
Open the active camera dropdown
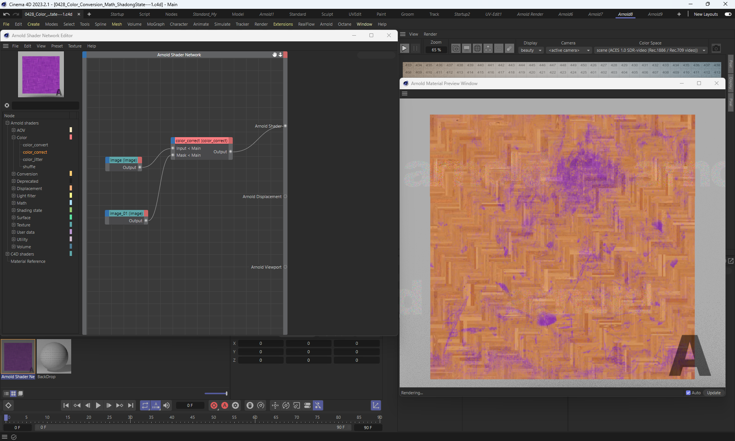[569, 50]
